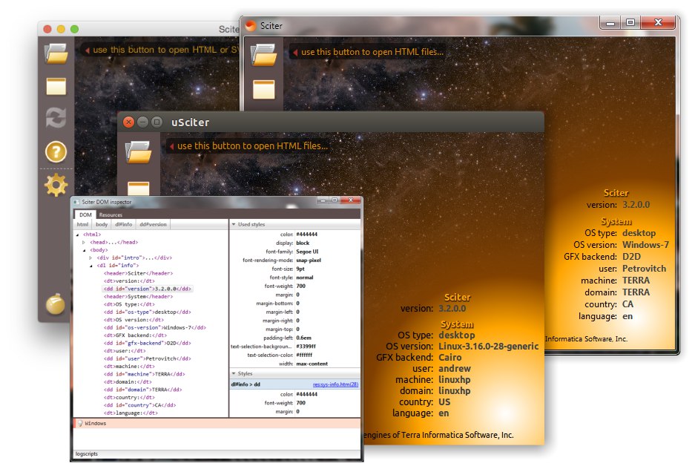Click user value Petrovitch in Windows Sciter
Viewport: 695px width, 472px height.
[x=644, y=269]
